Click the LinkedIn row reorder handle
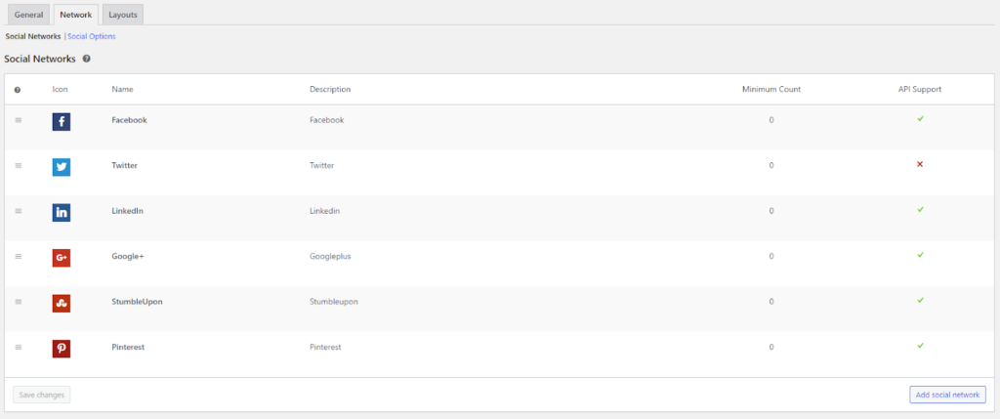The width and height of the screenshot is (1000, 419). (18, 210)
